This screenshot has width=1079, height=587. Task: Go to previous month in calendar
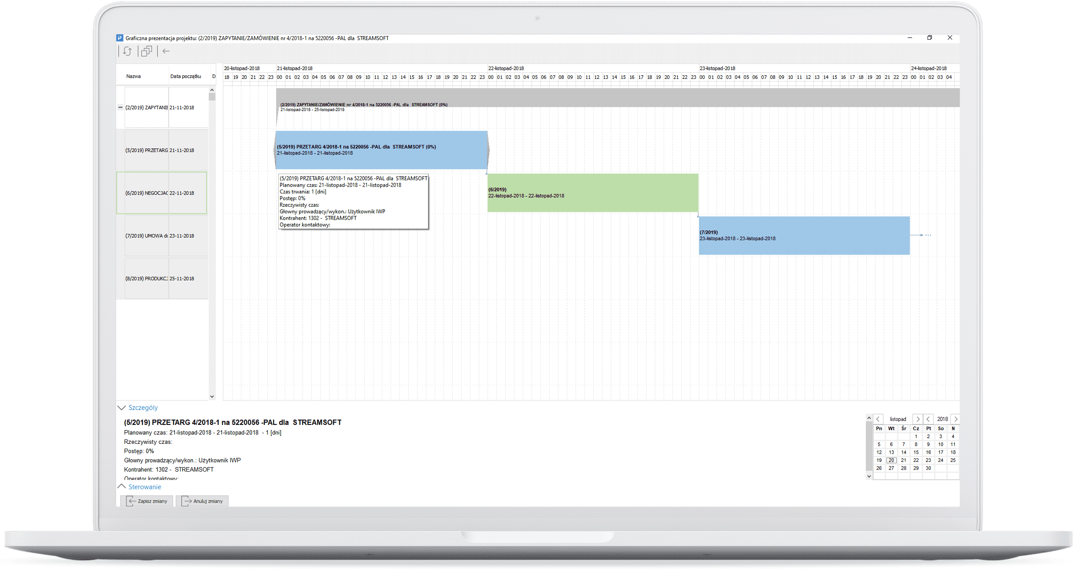[878, 419]
